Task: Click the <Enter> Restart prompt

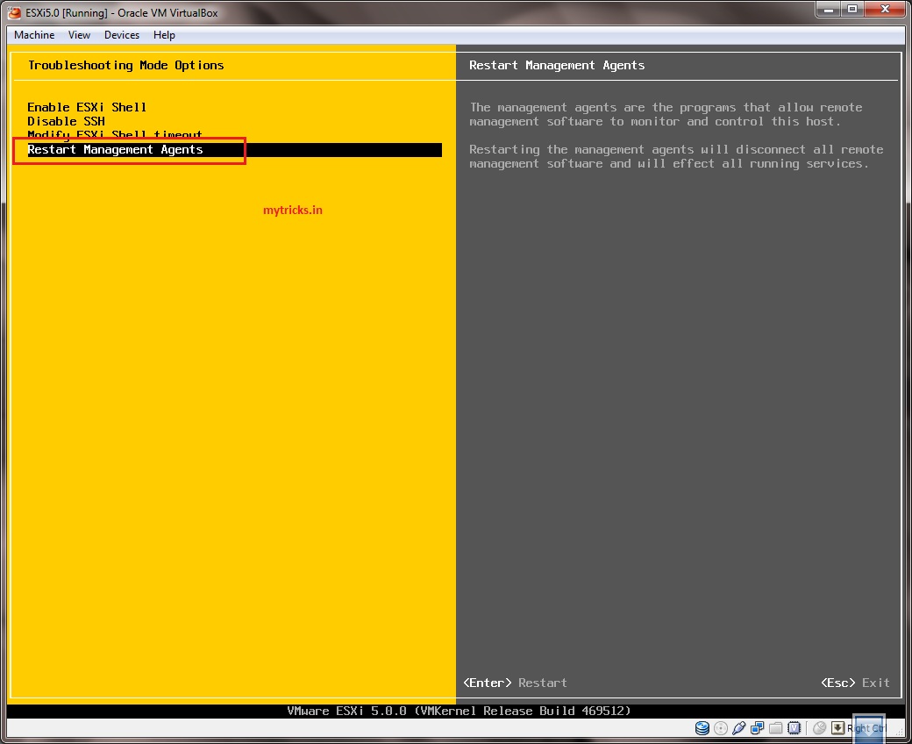Action: pyautogui.click(x=515, y=683)
